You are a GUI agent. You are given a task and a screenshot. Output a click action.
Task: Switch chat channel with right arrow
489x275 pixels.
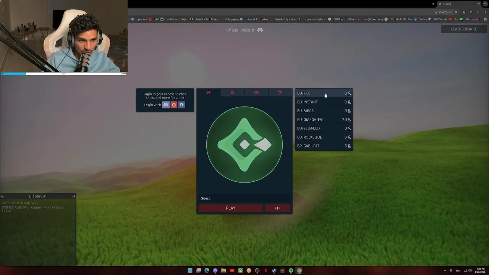click(x=74, y=196)
